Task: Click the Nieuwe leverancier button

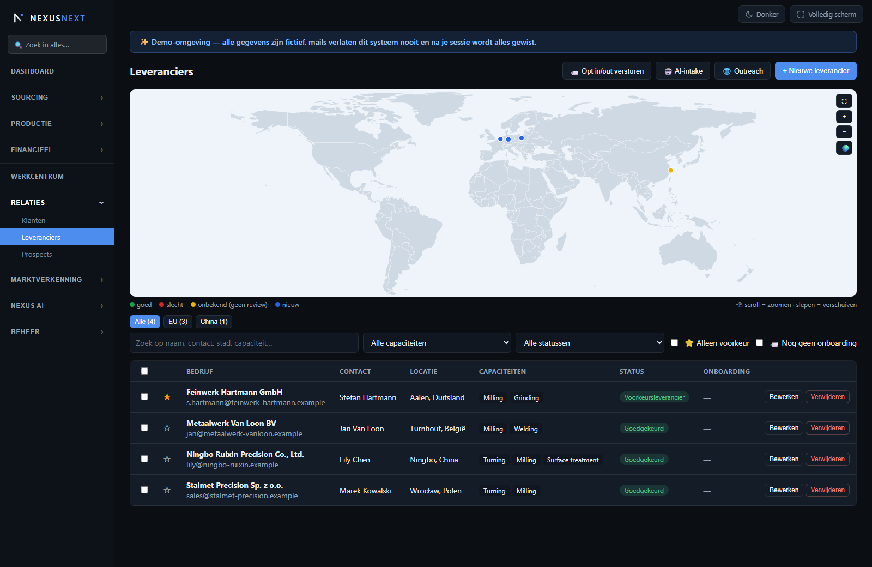Action: (816, 71)
